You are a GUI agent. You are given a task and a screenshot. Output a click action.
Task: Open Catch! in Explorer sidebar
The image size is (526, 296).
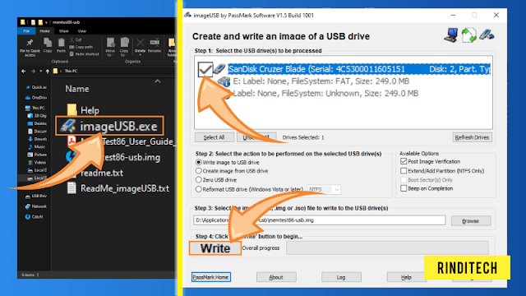35,217
